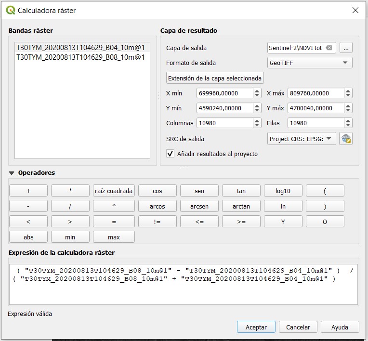
Task: Clear the output layer path
Action: (329, 48)
